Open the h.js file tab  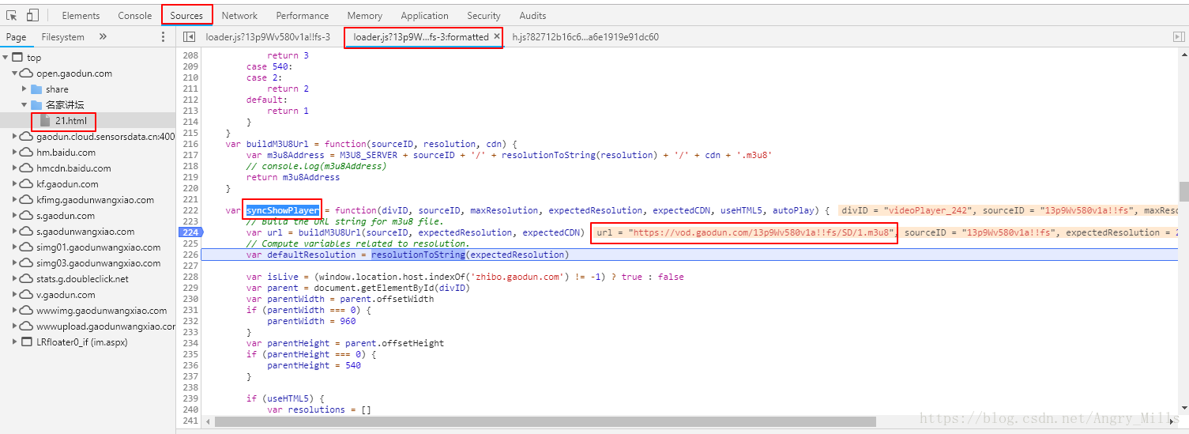coord(585,37)
